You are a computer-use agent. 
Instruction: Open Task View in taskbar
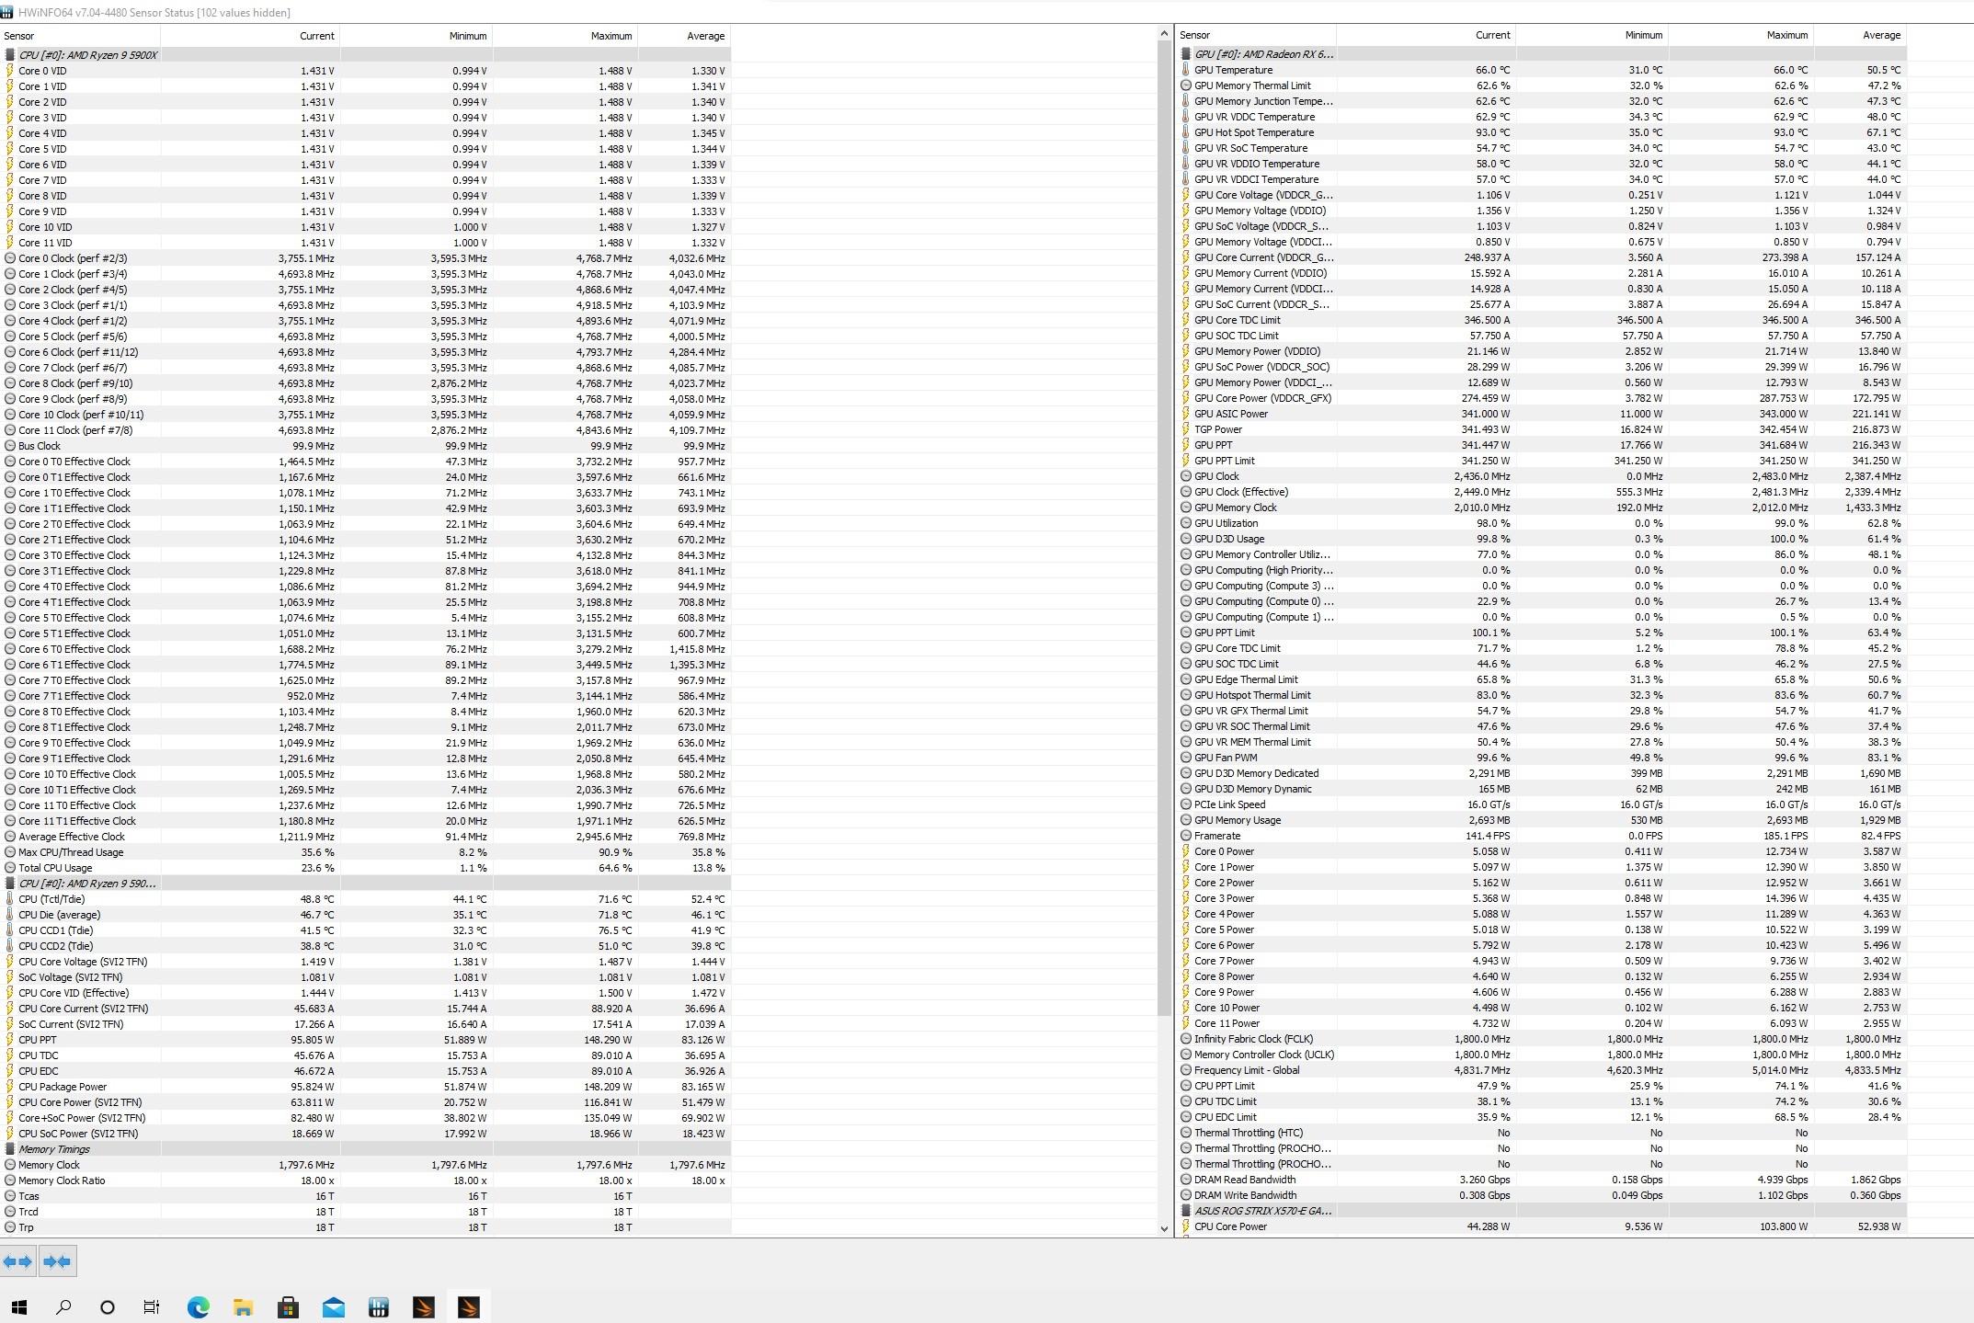(x=152, y=1307)
